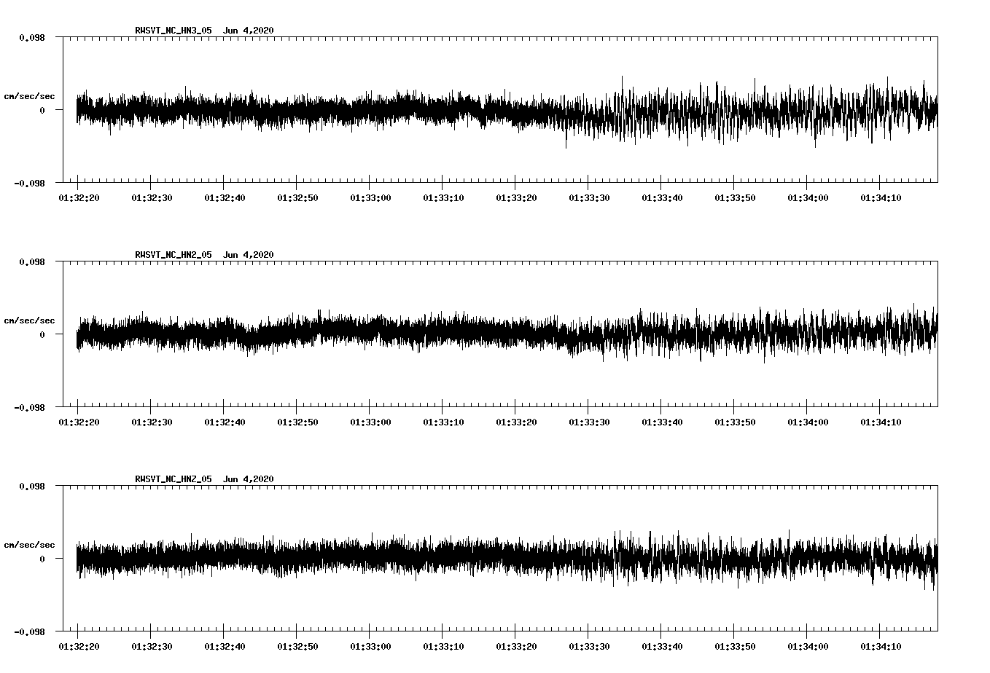Click time label 01:33:50 under HNZ plot

point(735,647)
